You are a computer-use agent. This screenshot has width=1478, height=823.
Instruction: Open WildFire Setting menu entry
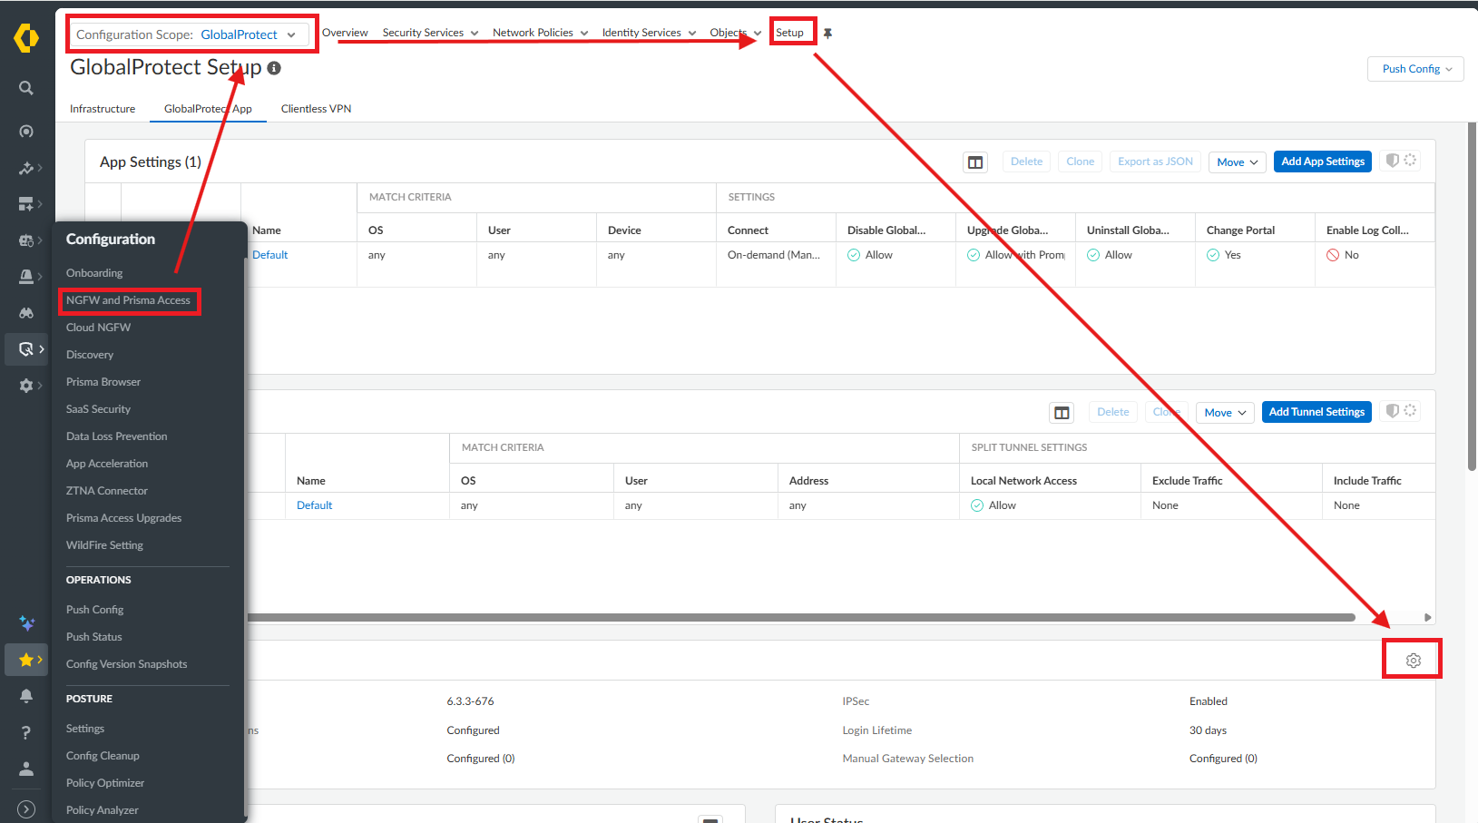click(104, 545)
